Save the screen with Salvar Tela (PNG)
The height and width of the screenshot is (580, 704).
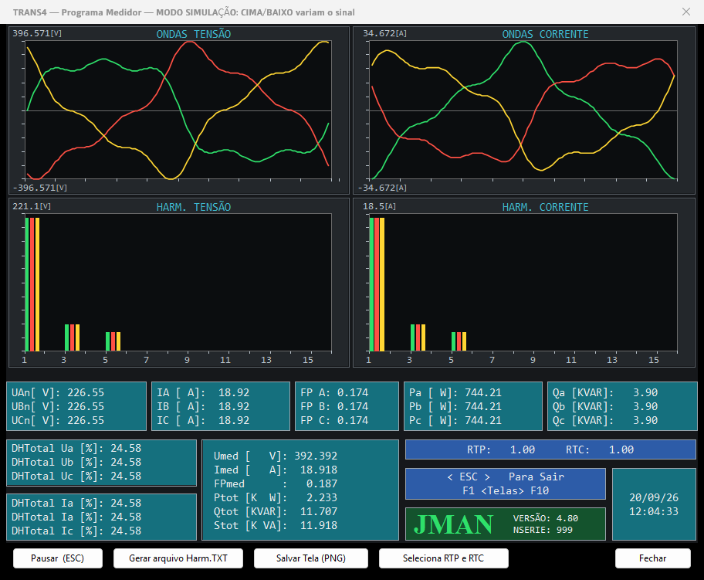pyautogui.click(x=310, y=558)
